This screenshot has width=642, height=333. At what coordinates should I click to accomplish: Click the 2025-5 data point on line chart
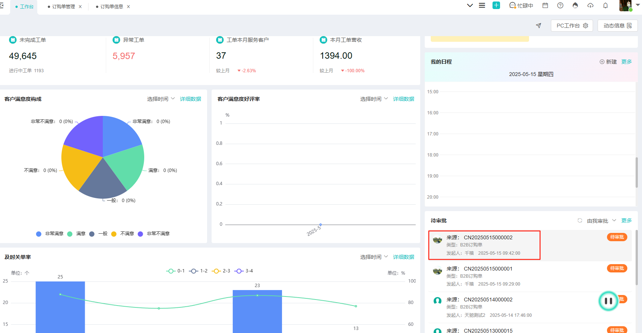click(320, 225)
